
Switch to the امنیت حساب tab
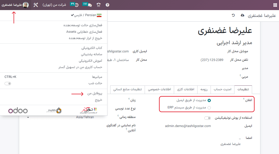click(x=222, y=89)
